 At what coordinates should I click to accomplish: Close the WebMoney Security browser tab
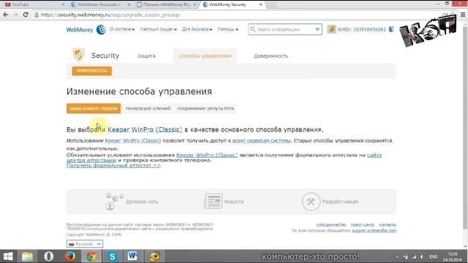click(260, 4)
